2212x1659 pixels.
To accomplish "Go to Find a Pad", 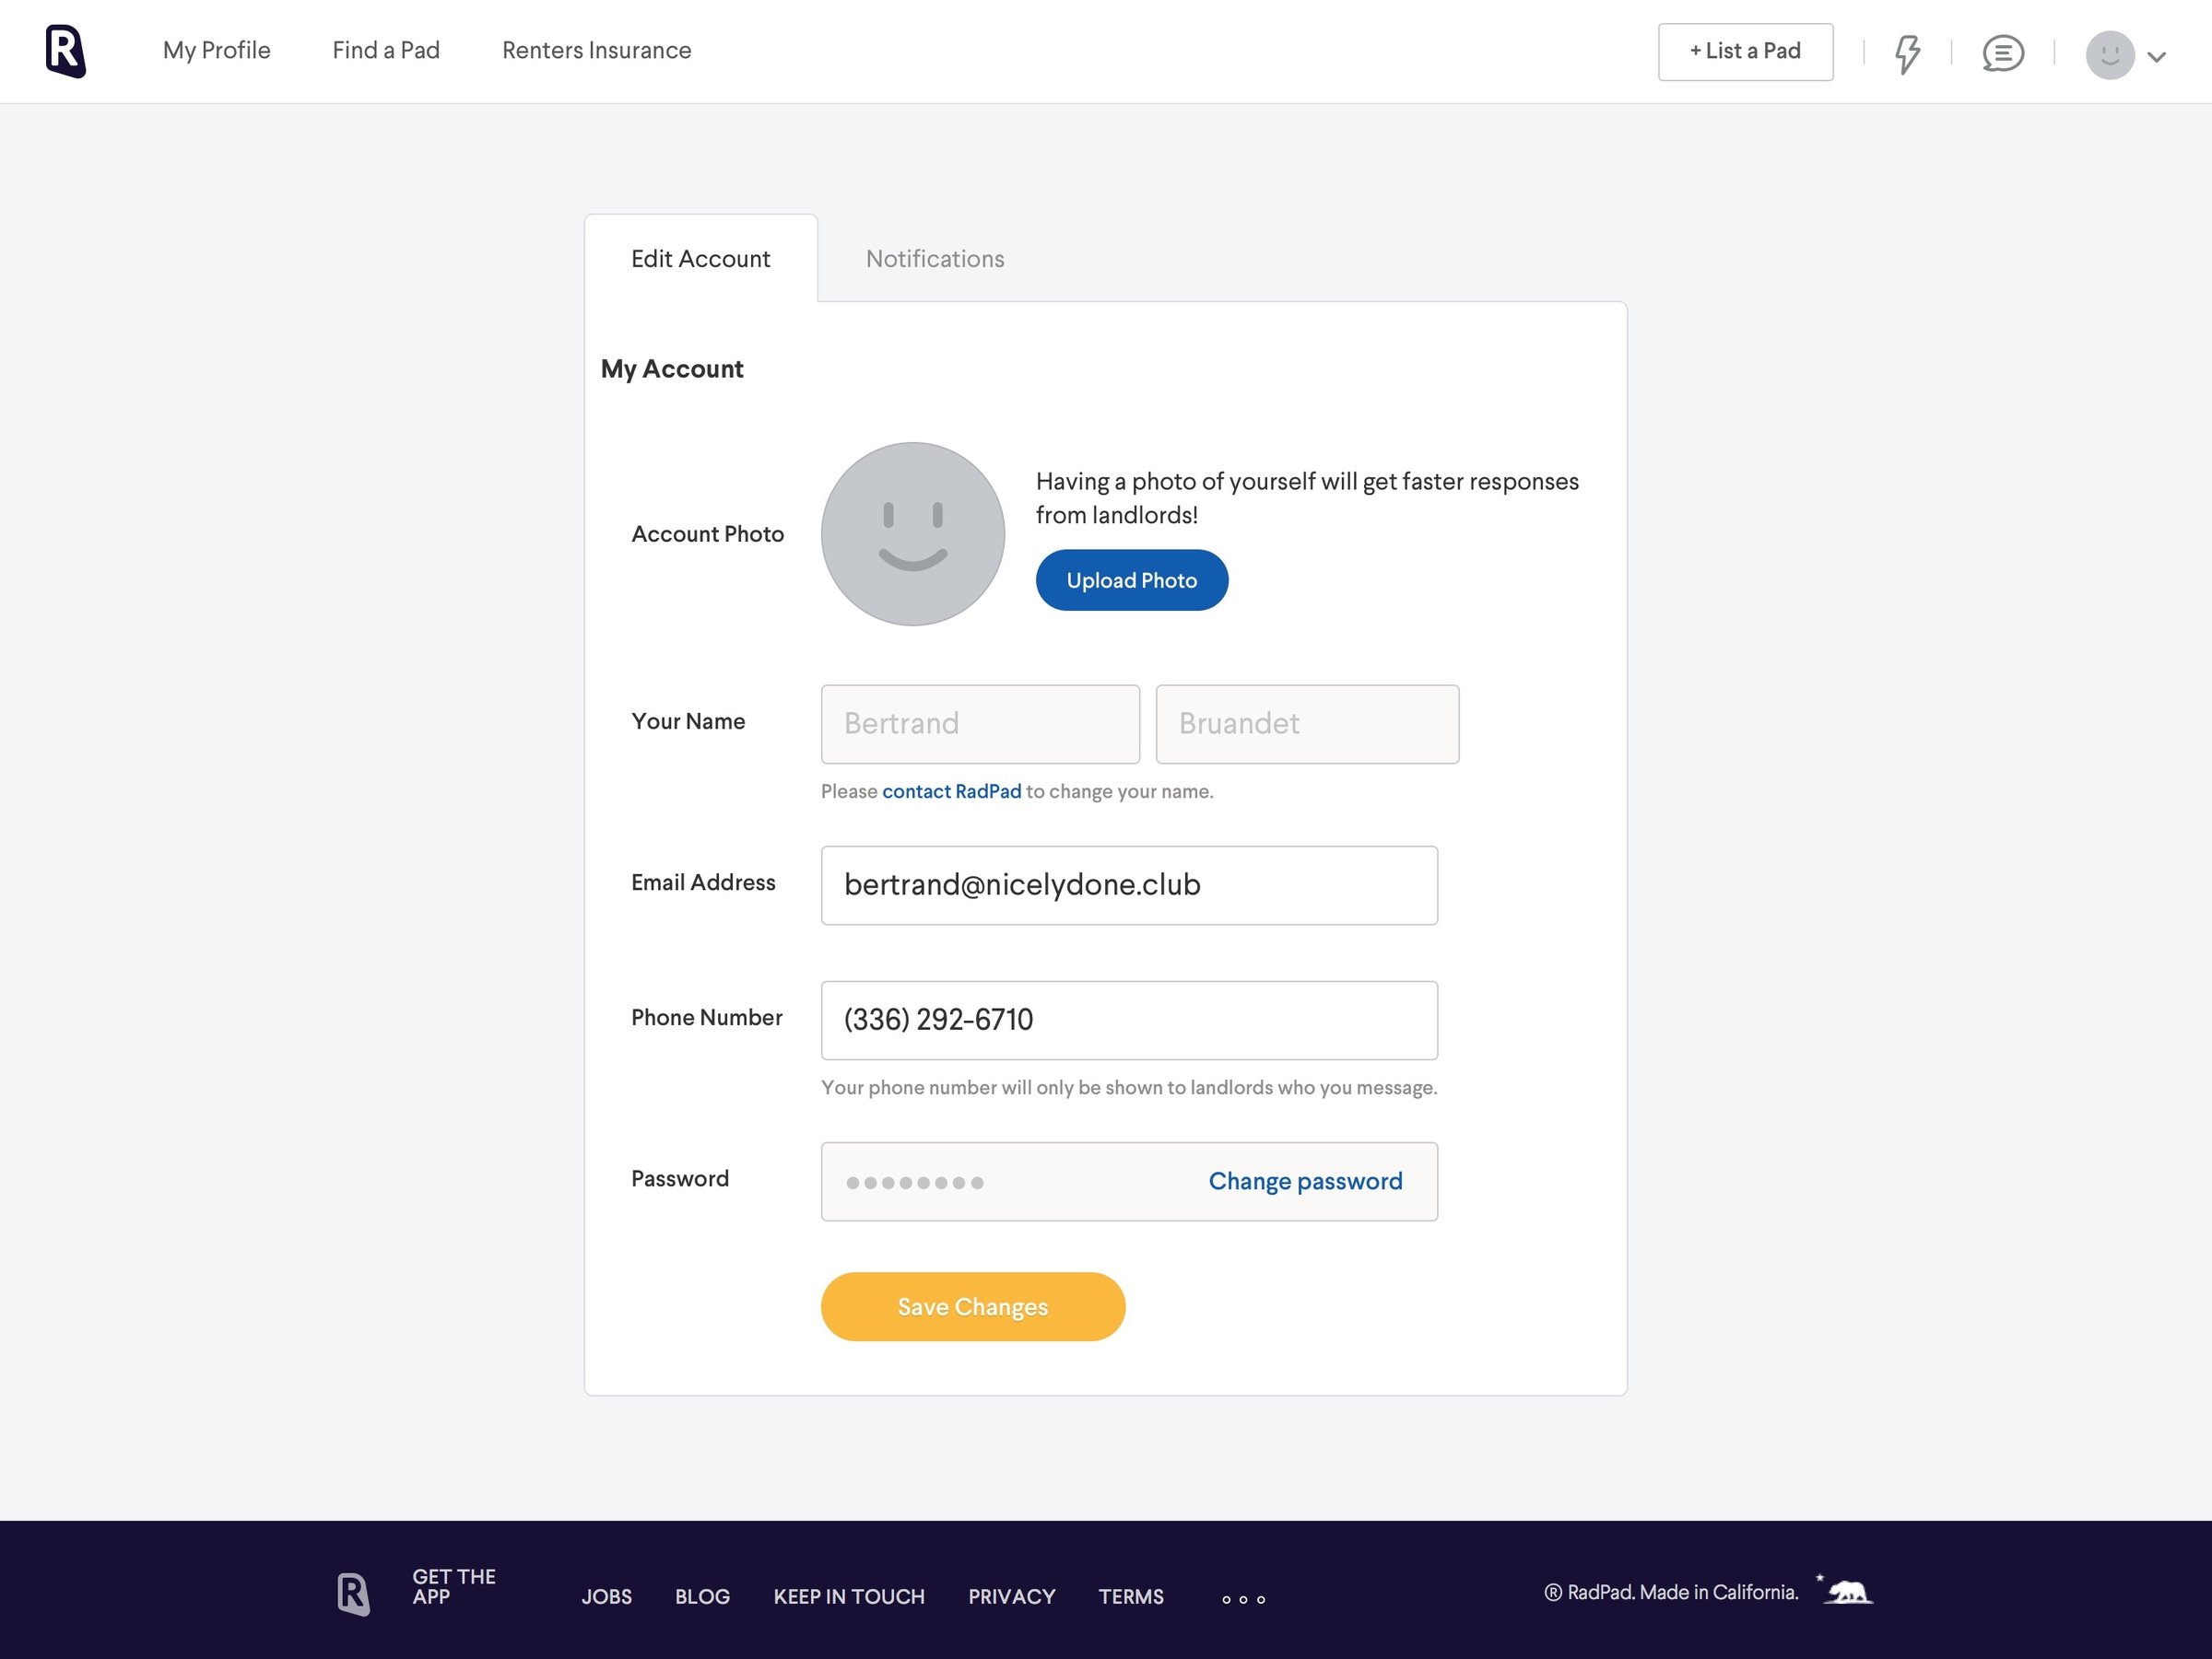I will click(386, 50).
